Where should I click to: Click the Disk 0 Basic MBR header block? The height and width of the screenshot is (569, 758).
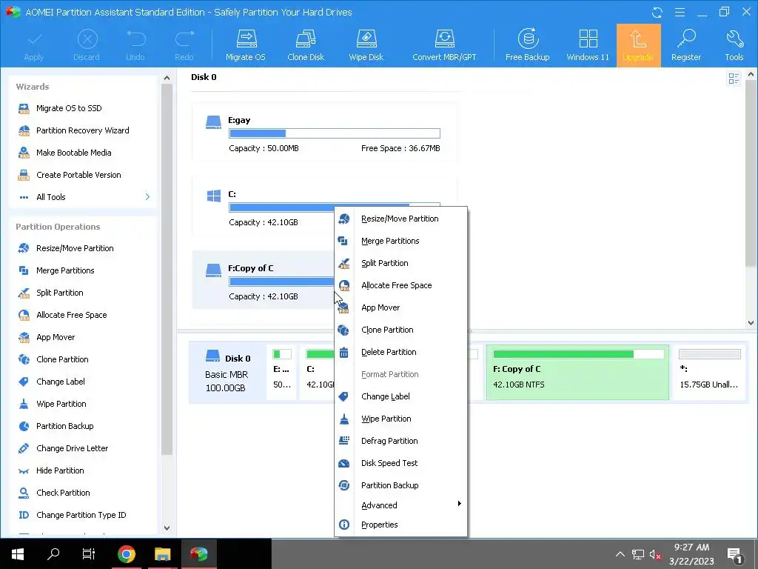coord(227,373)
